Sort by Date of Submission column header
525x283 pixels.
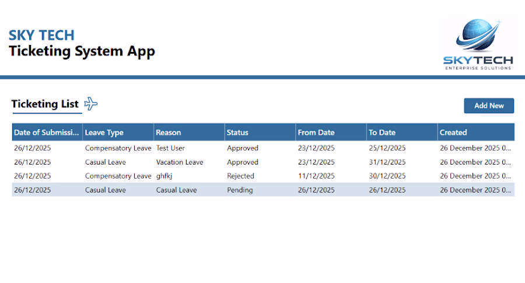coord(47,132)
